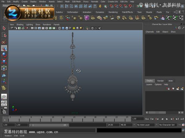Click the Options menu in layer editor
The height and width of the screenshot is (138, 185).
tap(158, 85)
